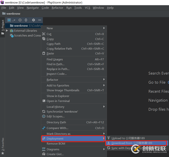The height and width of the screenshot is (157, 169).
Task: Choose Replace in Path...
Action: point(74,69)
